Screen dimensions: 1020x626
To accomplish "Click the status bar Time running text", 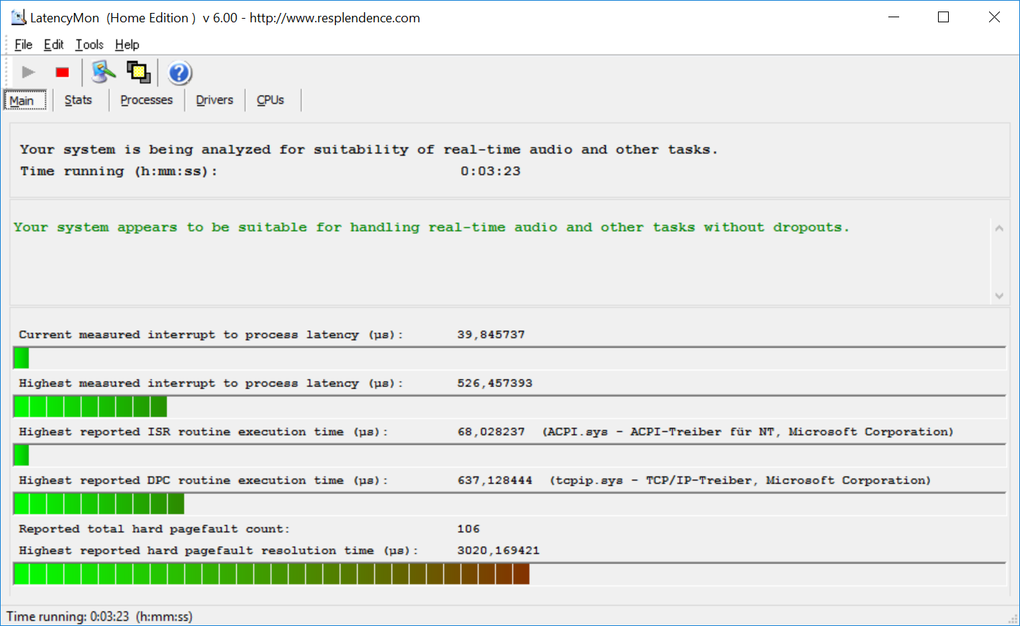I will tap(99, 617).
